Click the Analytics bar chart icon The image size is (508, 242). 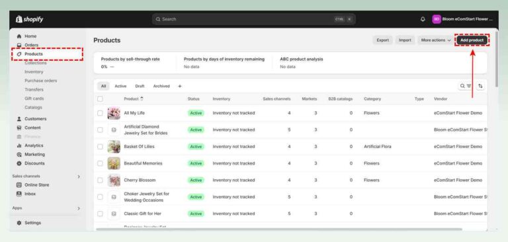coord(19,145)
